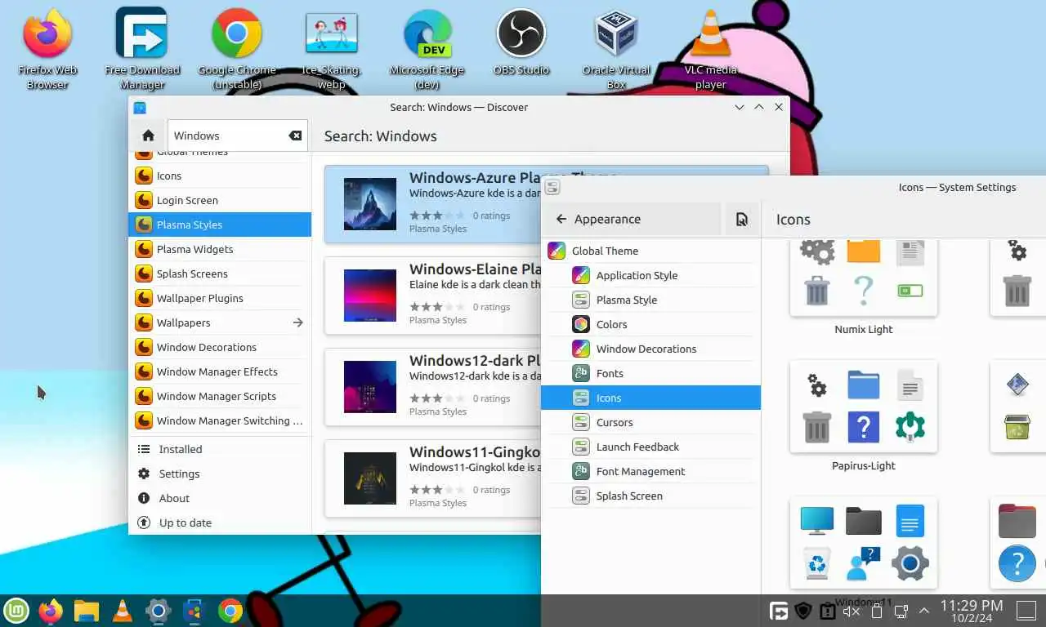The width and height of the screenshot is (1046, 627).
Task: Switch to System Settings taskbar icon
Action: point(158,610)
